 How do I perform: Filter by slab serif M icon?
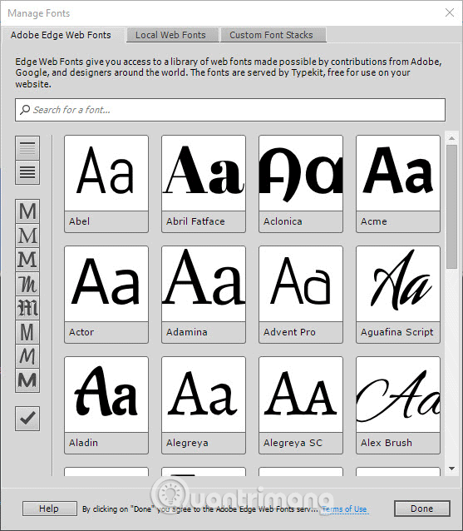point(27,260)
